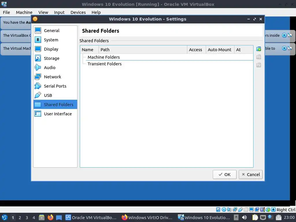Click the removable media eject tray icon

pyautogui.click(x=236, y=217)
